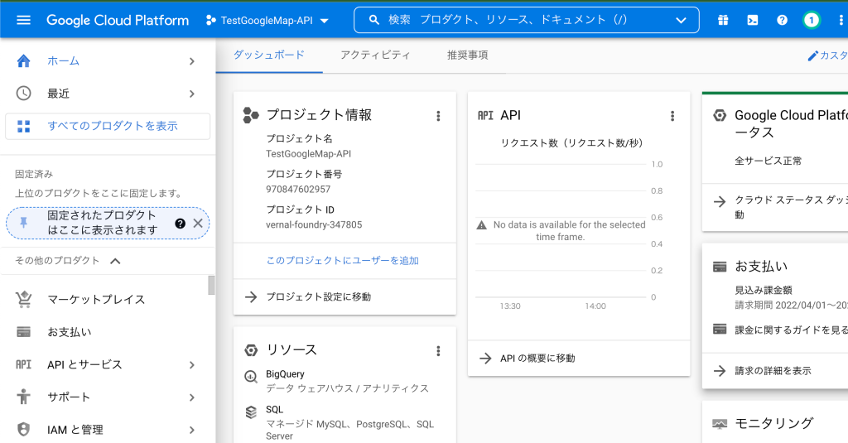Viewport: 848px width, 443px height.
Task: Open プロジェクト情報 card options menu
Action: (438, 116)
